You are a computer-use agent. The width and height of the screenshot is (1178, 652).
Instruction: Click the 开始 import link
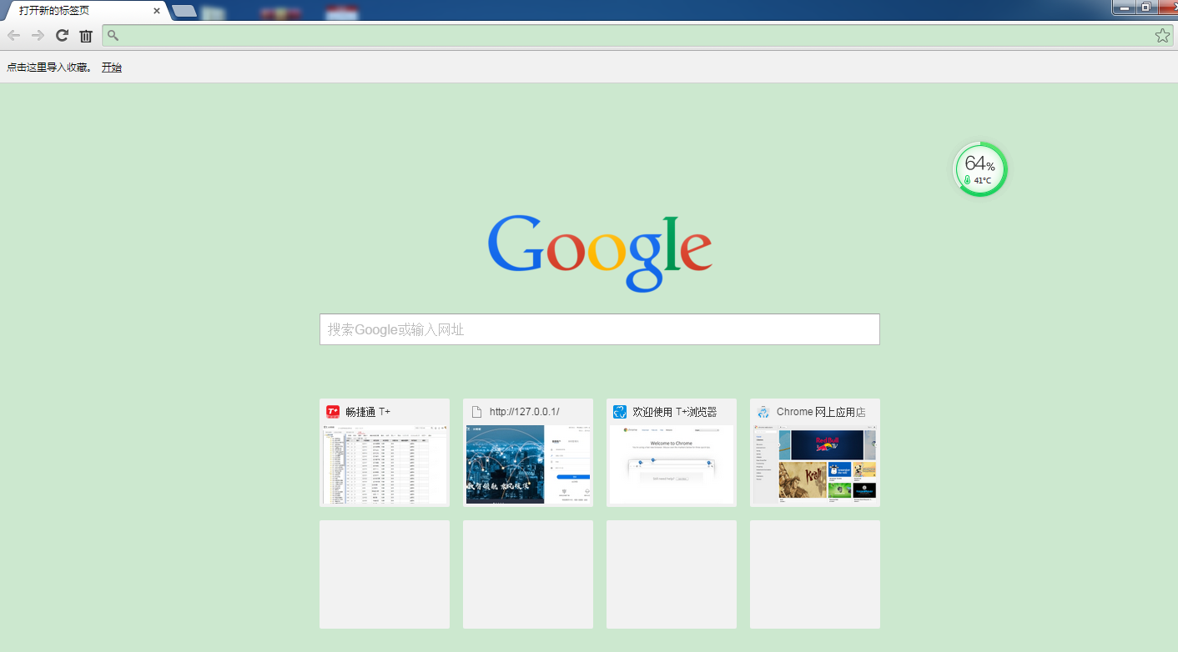pyautogui.click(x=112, y=68)
